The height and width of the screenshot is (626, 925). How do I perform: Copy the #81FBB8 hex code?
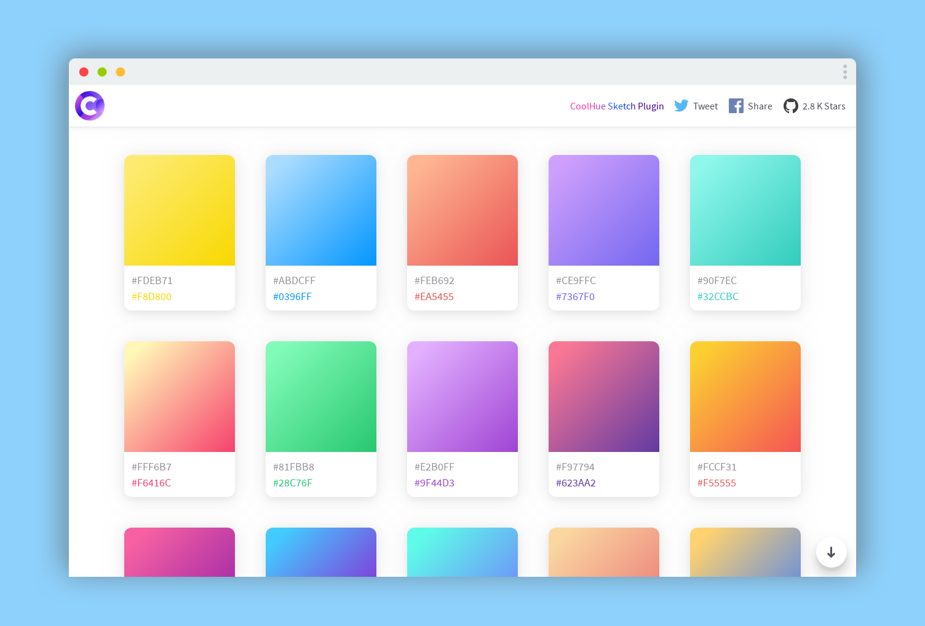click(x=293, y=467)
